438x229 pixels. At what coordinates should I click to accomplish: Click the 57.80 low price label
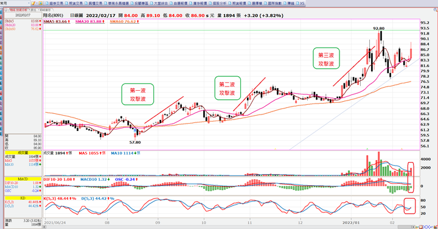tap(135, 143)
